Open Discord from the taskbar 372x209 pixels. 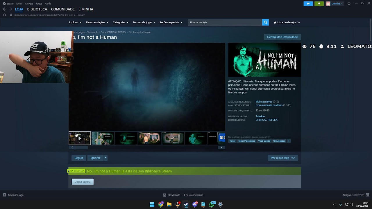point(195,204)
